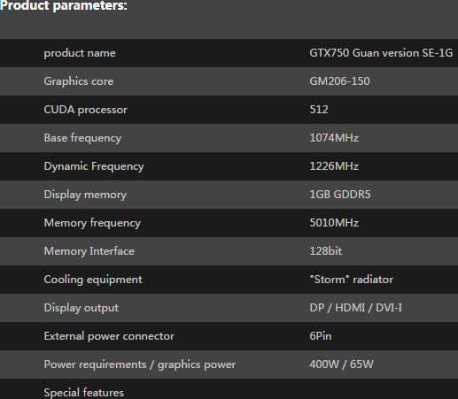Click the GM206-150 value
The image size is (458, 399).
tap(339, 81)
